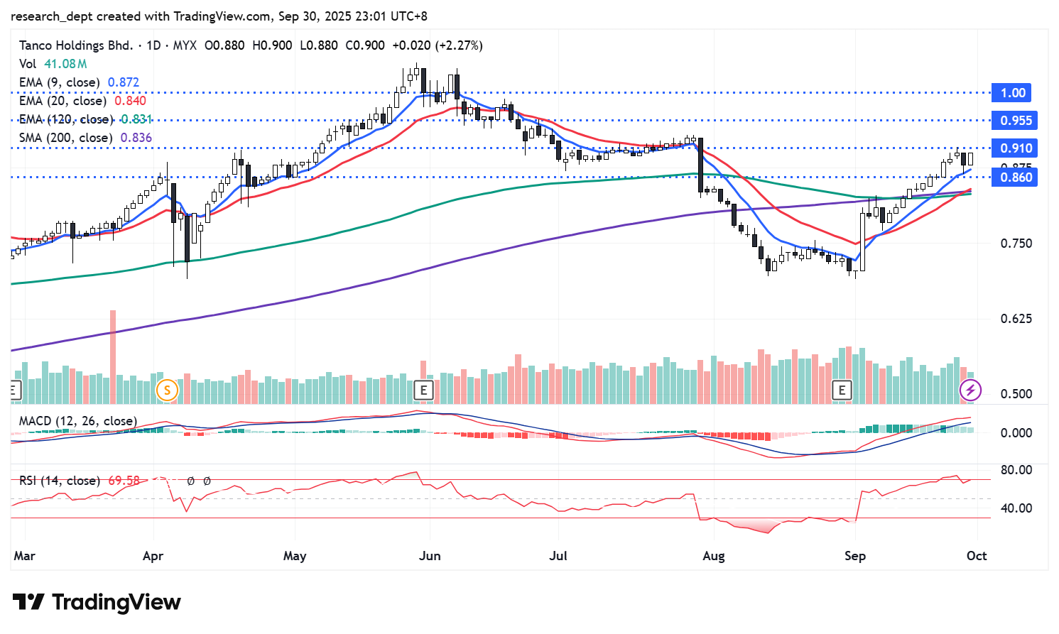
Task: Click the Tanco Holdings Bhd. symbol title
Action: pyautogui.click(x=76, y=45)
